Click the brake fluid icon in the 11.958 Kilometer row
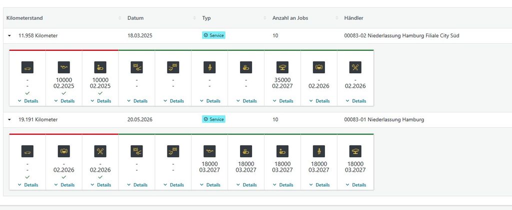 tap(319, 67)
